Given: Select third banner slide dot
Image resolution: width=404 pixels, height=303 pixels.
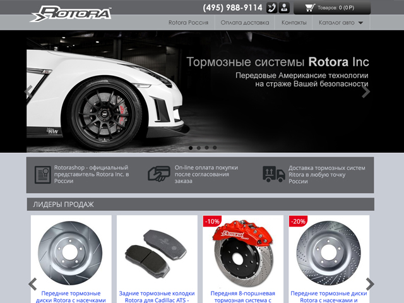Looking at the screenshot, I should (x=206, y=148).
